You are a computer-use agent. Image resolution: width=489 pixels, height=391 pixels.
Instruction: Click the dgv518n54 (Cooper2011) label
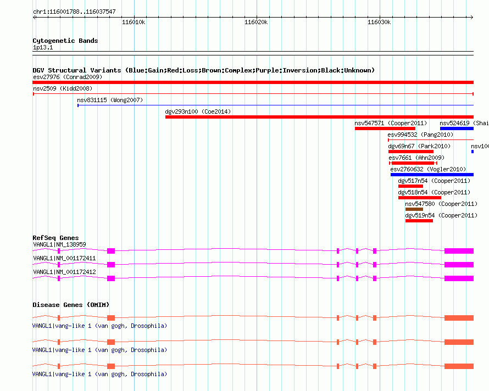click(434, 192)
